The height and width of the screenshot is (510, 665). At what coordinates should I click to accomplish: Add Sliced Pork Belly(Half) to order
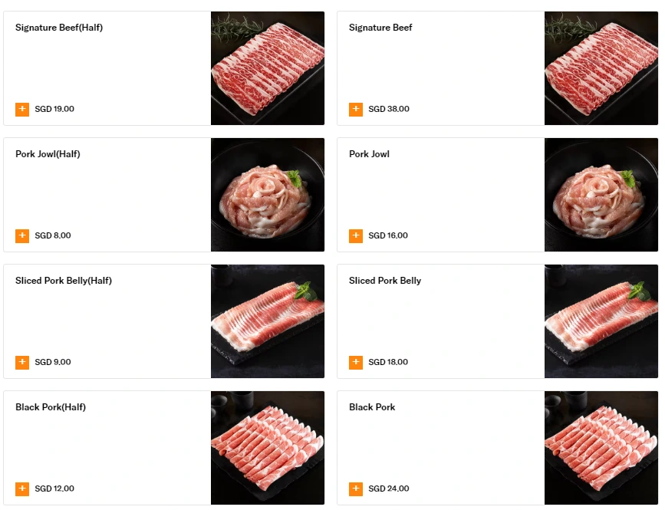[x=22, y=362]
